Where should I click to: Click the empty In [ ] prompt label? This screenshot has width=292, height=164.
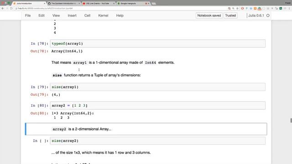(x=41, y=141)
